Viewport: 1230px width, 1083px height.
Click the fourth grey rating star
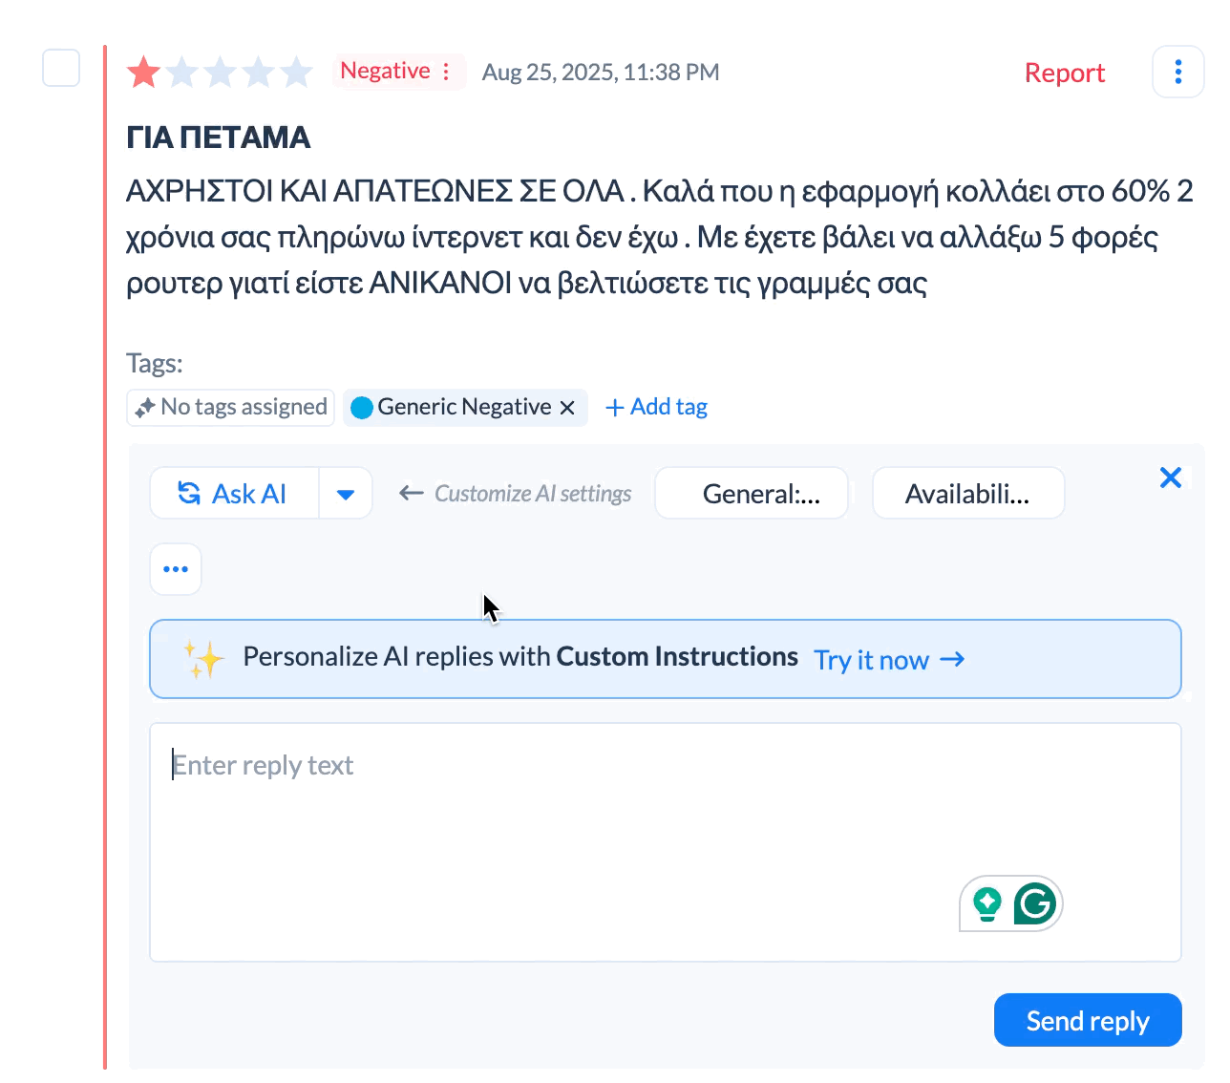pos(259,72)
